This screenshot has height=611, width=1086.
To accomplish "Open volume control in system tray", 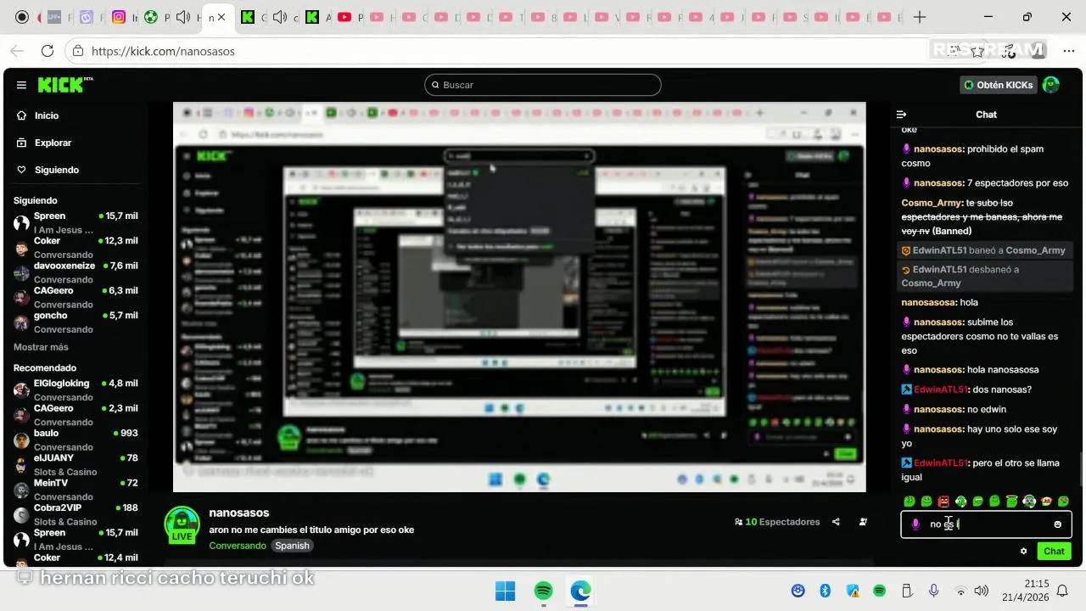I will pyautogui.click(x=982, y=591).
